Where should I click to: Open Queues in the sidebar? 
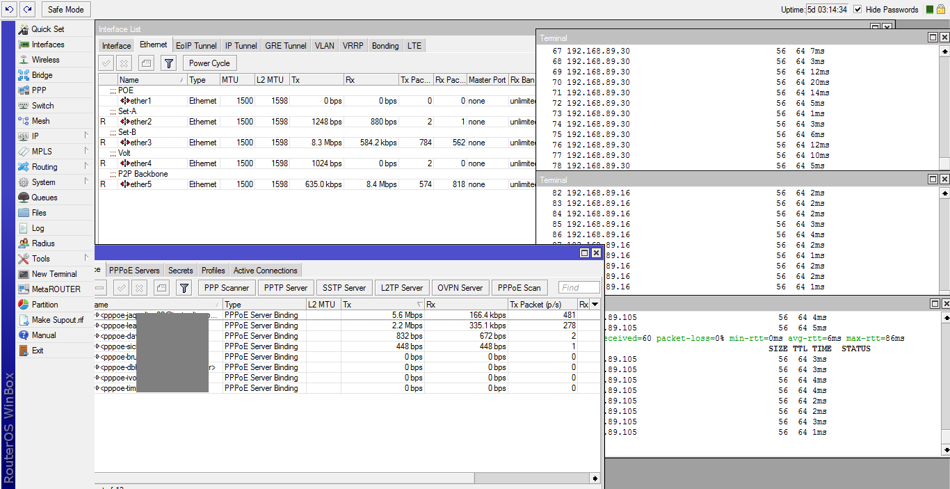click(x=45, y=198)
